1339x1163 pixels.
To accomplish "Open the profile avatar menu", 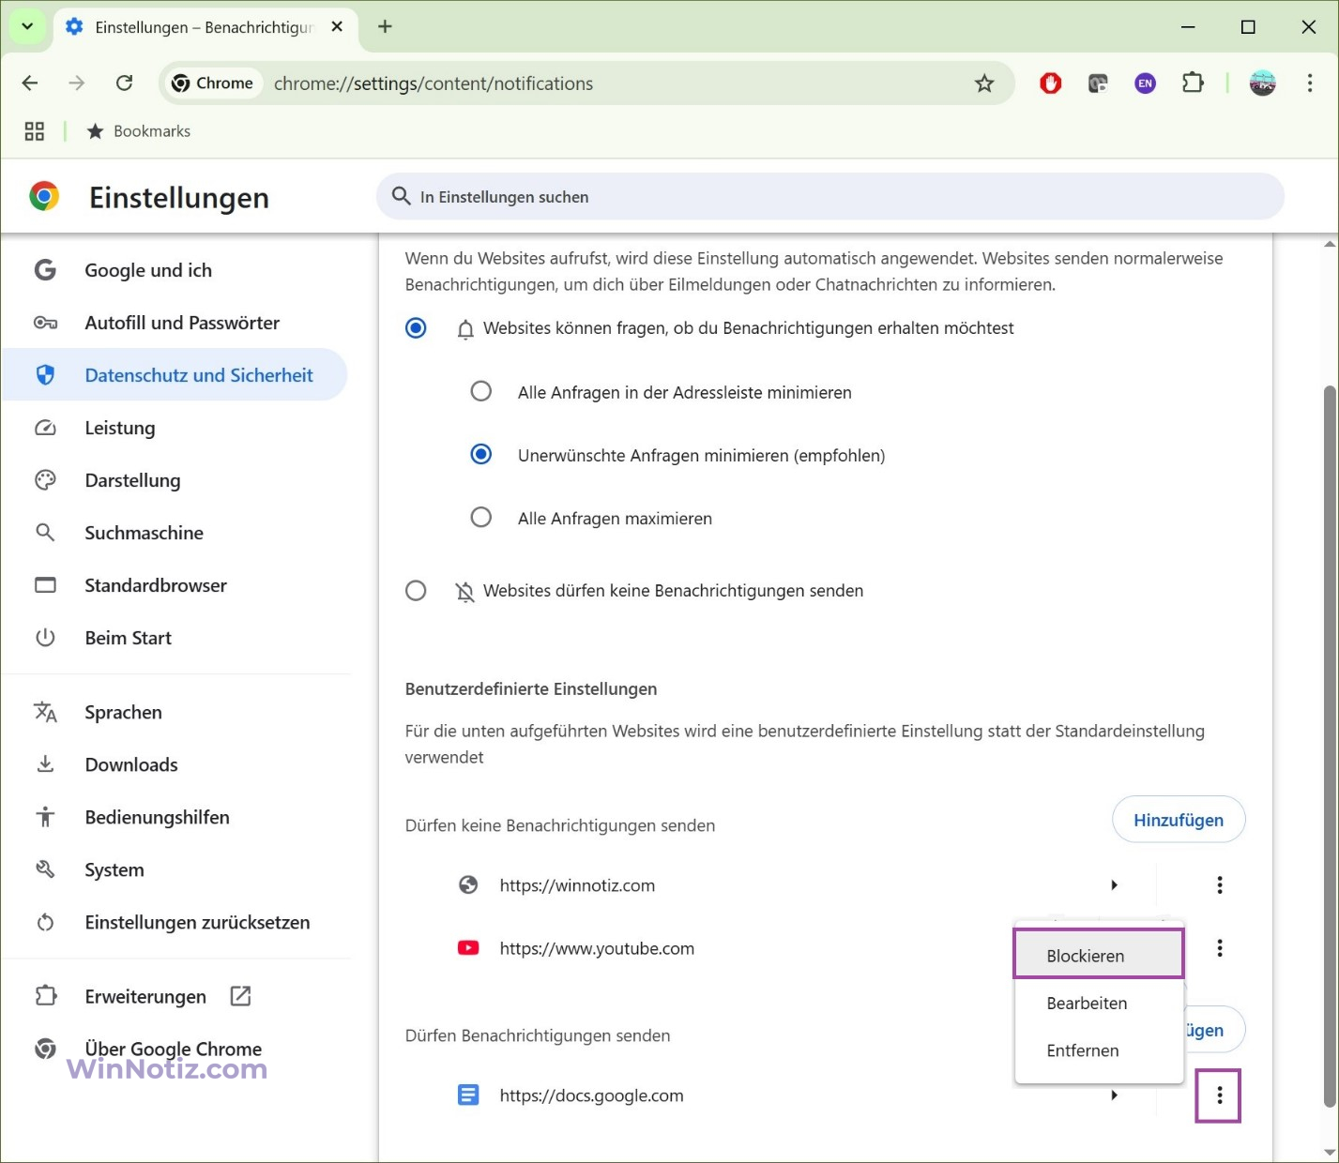I will [x=1263, y=83].
